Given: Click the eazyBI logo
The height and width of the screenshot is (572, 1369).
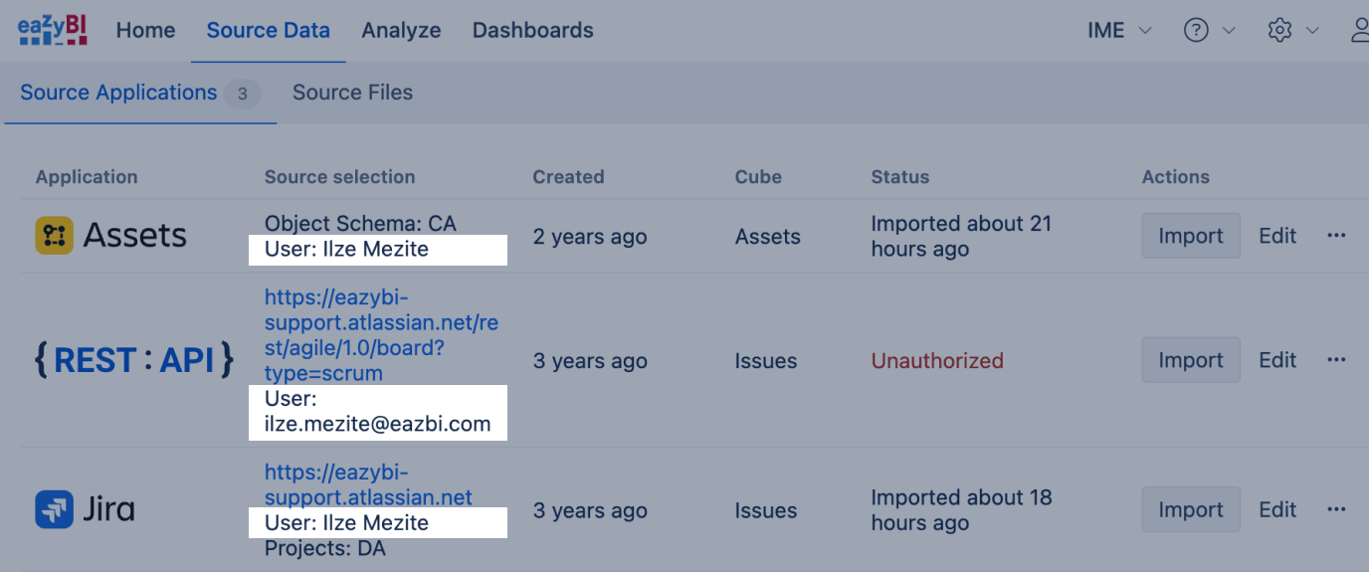Looking at the screenshot, I should pyautogui.click(x=53, y=30).
